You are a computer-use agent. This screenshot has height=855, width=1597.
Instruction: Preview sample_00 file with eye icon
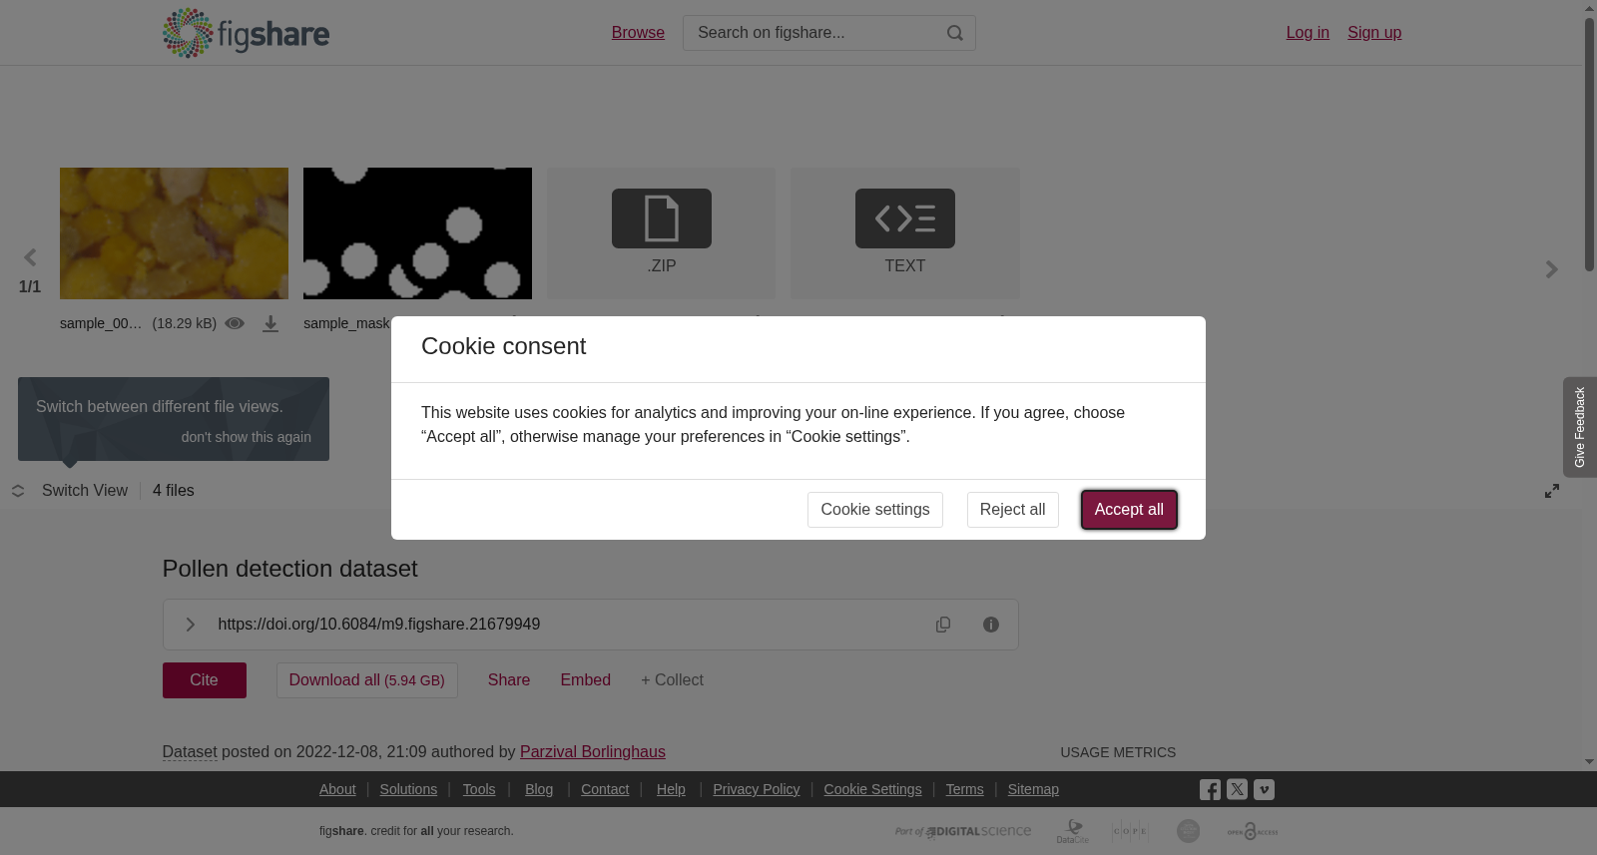(x=235, y=323)
